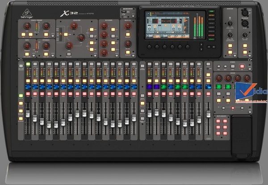Click the purple scribble strip on group strip 1
This screenshot has width=268, height=185.
[x=150, y=87]
